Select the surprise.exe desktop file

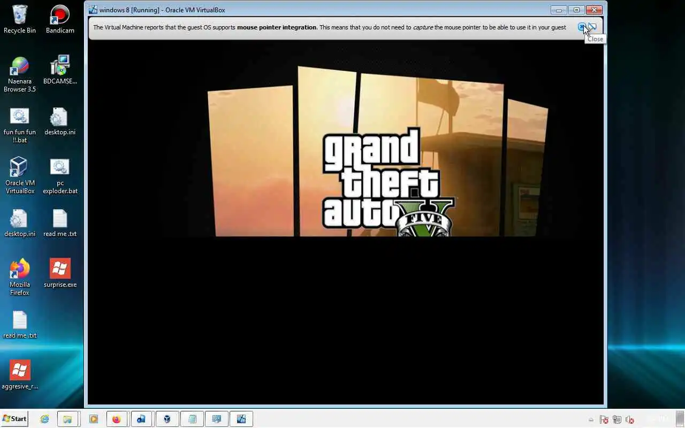[x=60, y=273]
